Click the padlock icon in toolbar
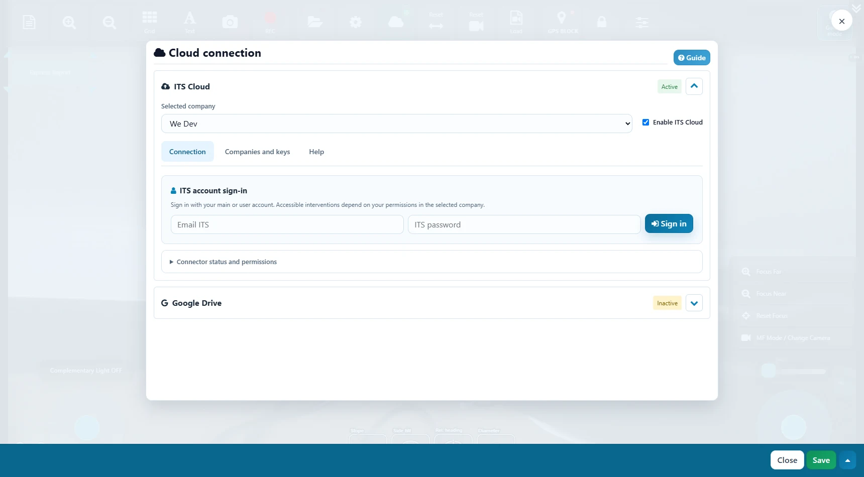The width and height of the screenshot is (864, 477). (602, 22)
